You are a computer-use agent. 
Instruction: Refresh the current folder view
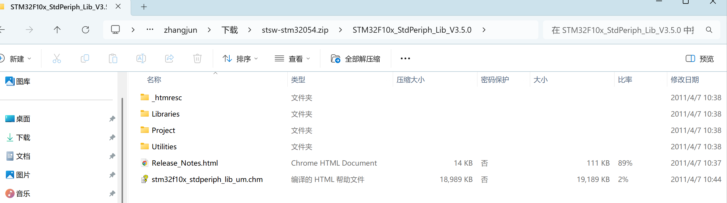coord(86,30)
